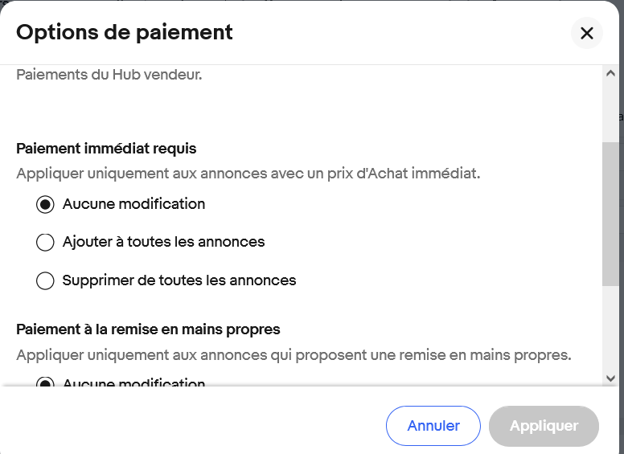Click the vertical scrollbar thumb
The height and width of the screenshot is (454, 624).
[x=610, y=214]
